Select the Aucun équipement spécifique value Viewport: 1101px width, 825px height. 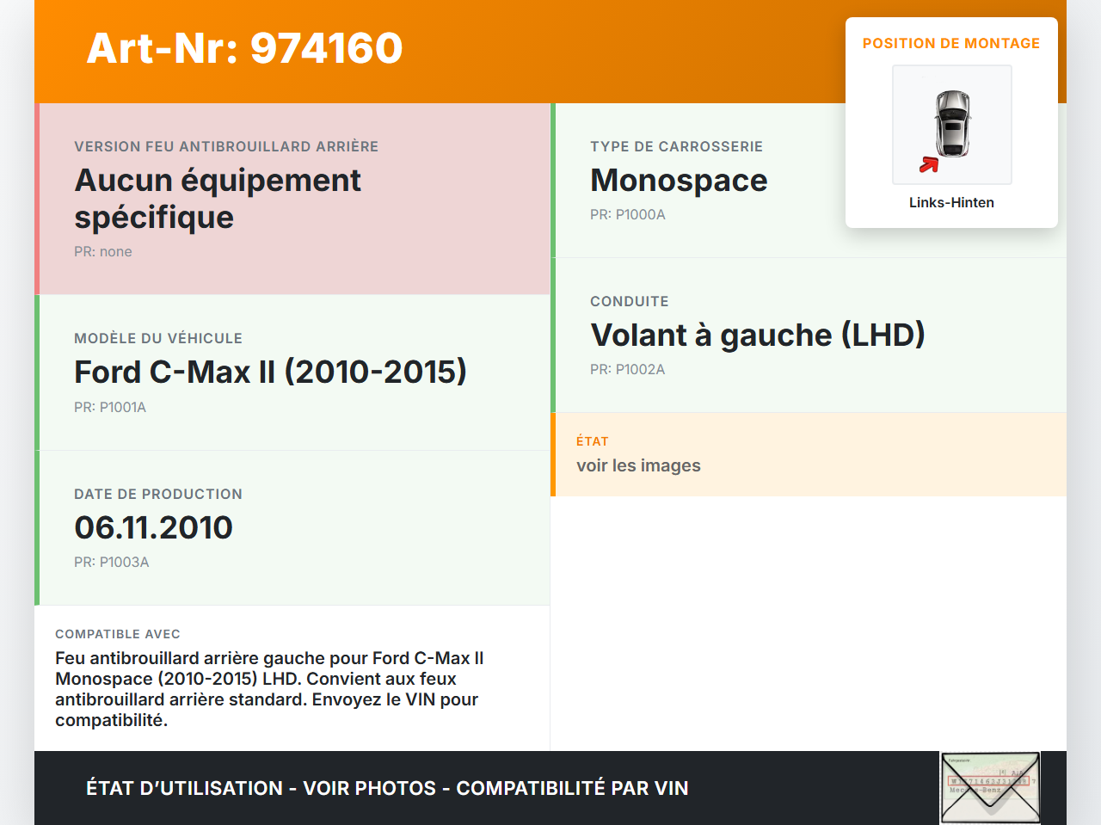tap(218, 199)
